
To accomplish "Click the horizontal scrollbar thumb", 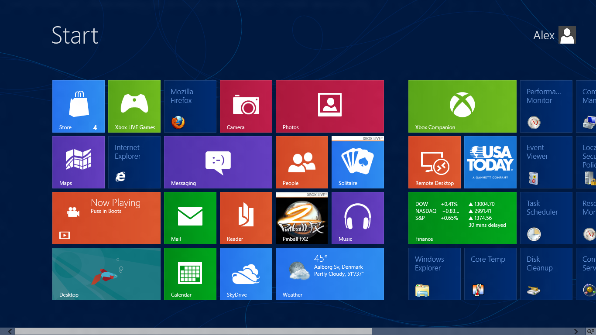I will click(193, 332).
